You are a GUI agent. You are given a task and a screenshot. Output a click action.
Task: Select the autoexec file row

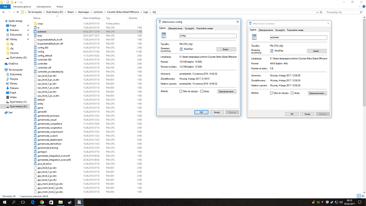pos(88,31)
